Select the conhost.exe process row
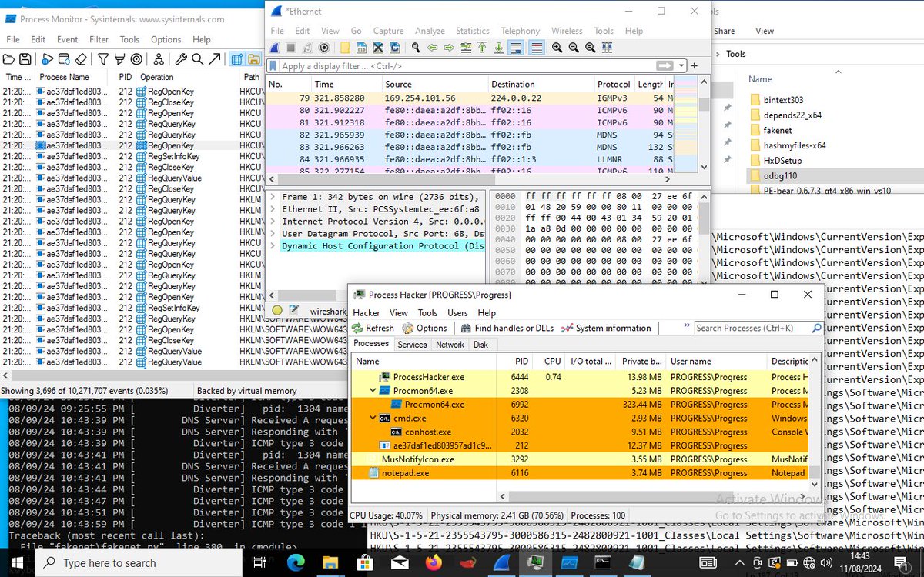Screen dimensions: 924x577 pyautogui.click(x=581, y=432)
